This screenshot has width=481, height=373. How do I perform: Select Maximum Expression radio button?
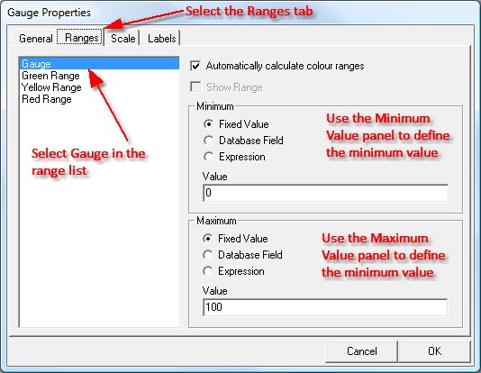point(208,271)
